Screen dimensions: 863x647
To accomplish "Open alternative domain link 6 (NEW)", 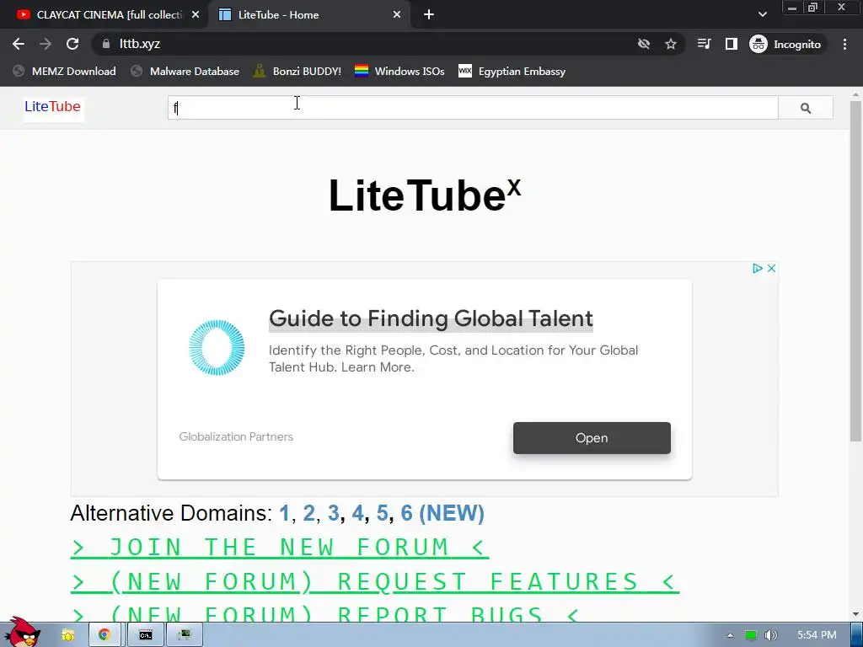I will [442, 513].
